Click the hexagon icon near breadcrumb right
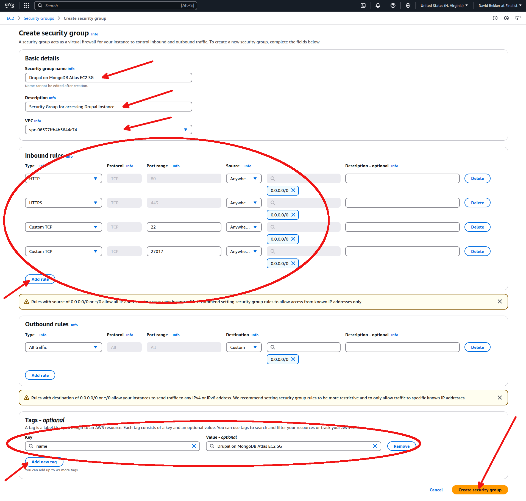 tap(506, 18)
